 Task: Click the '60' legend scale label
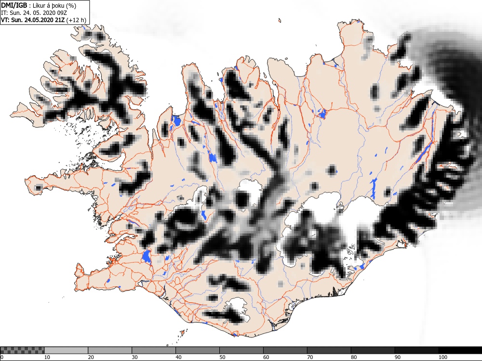(x=266, y=357)
